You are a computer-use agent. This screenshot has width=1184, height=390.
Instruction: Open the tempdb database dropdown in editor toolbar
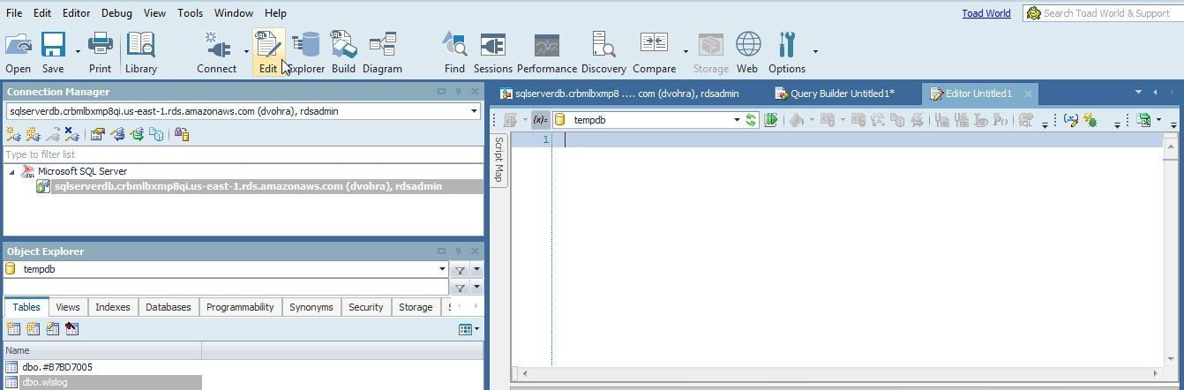click(736, 120)
